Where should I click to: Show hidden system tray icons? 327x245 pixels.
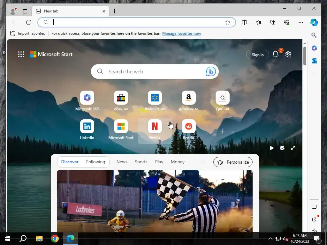point(270,239)
